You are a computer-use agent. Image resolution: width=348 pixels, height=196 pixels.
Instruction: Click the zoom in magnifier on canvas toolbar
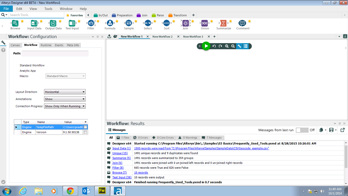tap(227, 46)
